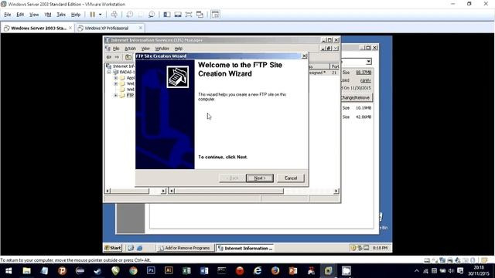Open Firefox from host taskbar
Viewport: 495px width, 278px height.
click(x=275, y=271)
